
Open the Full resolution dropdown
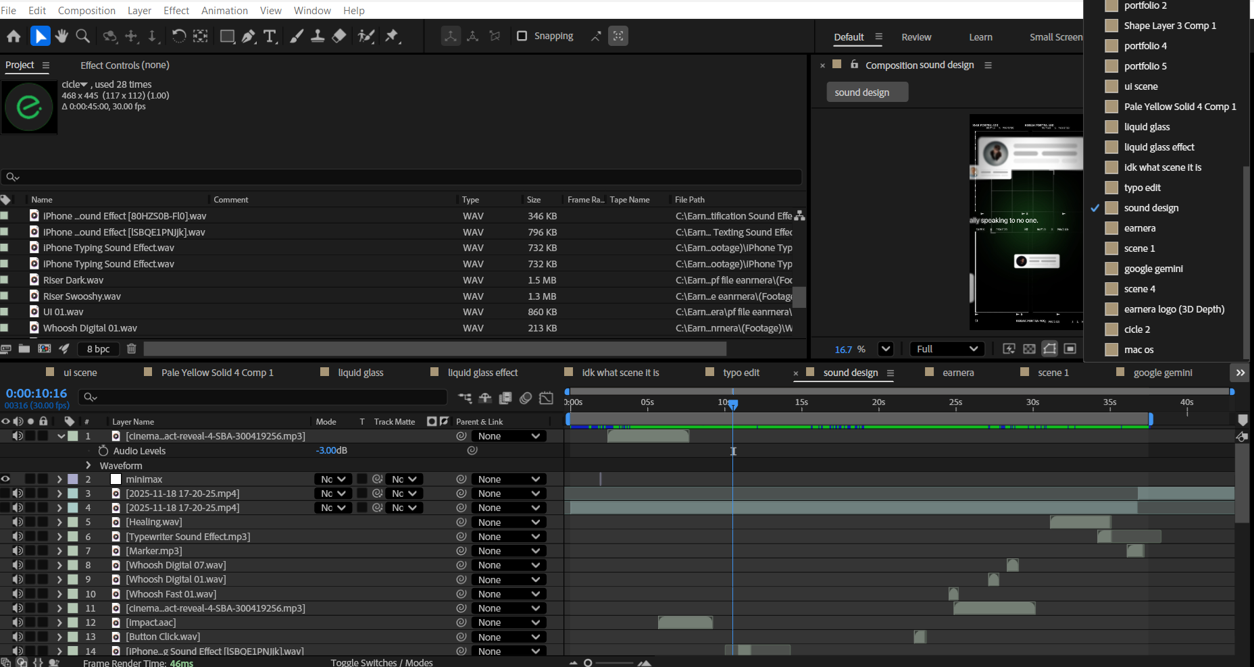(947, 349)
